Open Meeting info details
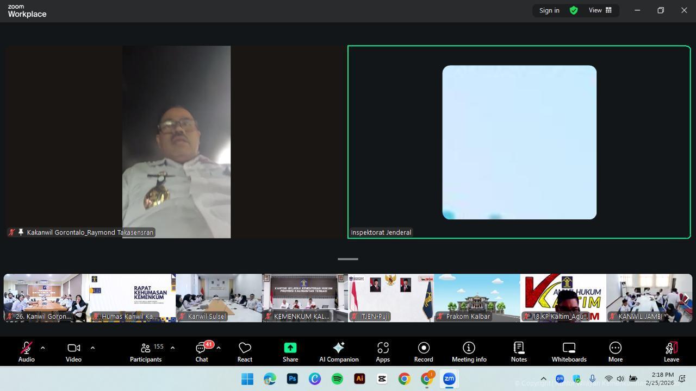 (469, 351)
